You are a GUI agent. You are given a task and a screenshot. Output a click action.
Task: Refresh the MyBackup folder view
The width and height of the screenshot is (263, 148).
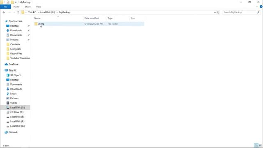[218, 12]
